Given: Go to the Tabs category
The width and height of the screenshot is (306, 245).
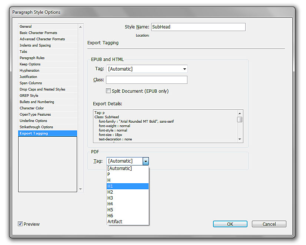Looking at the screenshot, I should (x=48, y=52).
